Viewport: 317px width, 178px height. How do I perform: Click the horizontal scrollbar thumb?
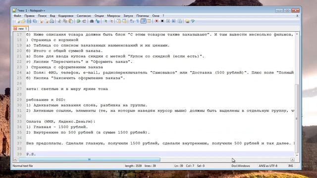(89, 160)
